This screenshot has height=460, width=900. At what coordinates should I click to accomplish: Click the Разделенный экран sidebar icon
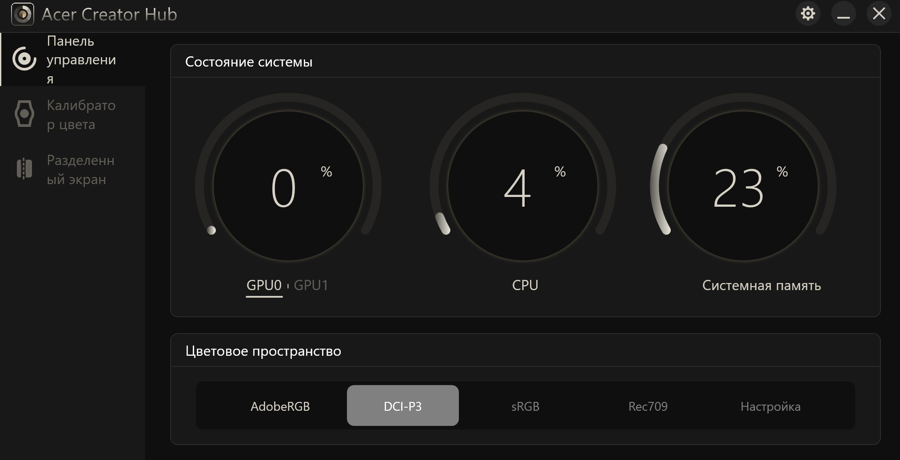(x=24, y=169)
